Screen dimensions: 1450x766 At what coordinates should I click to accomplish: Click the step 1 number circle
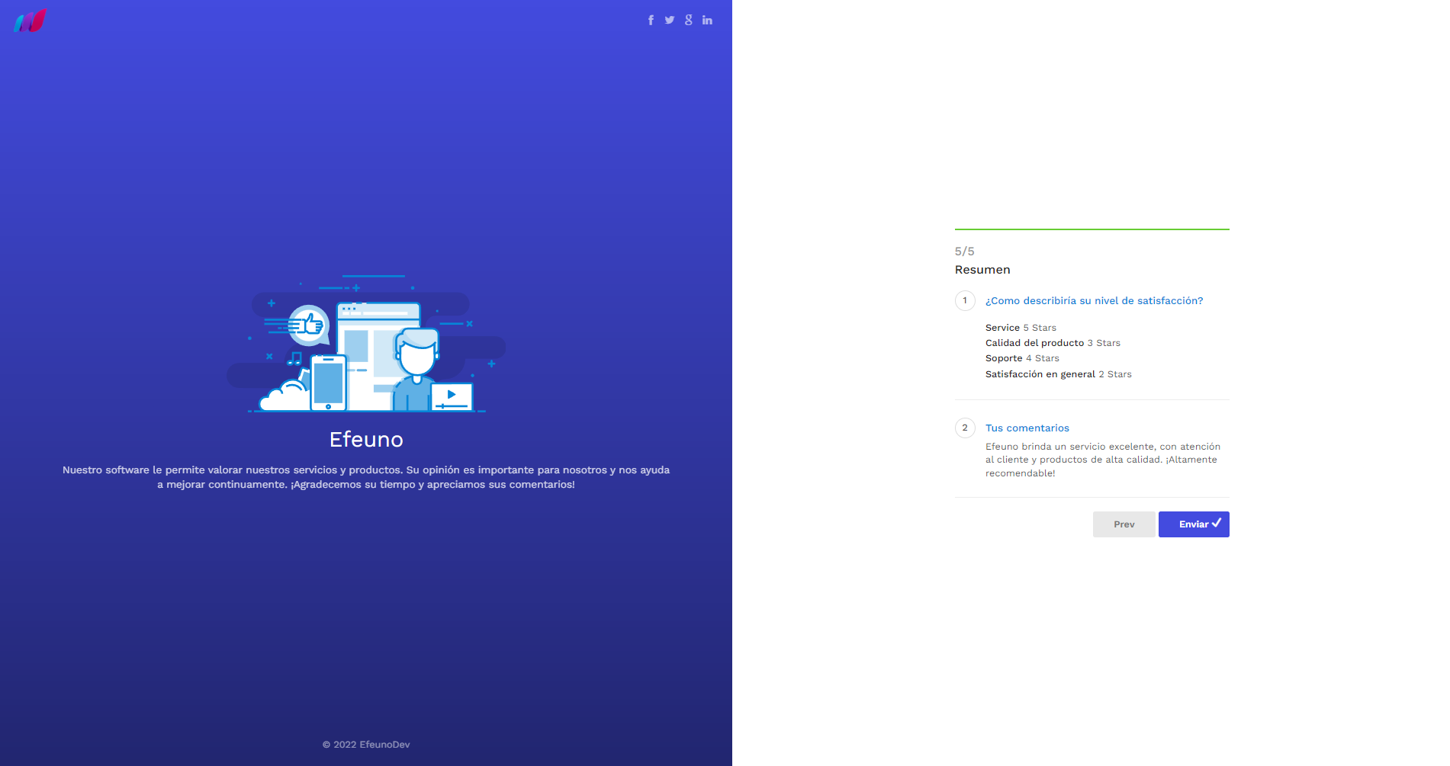(x=965, y=300)
